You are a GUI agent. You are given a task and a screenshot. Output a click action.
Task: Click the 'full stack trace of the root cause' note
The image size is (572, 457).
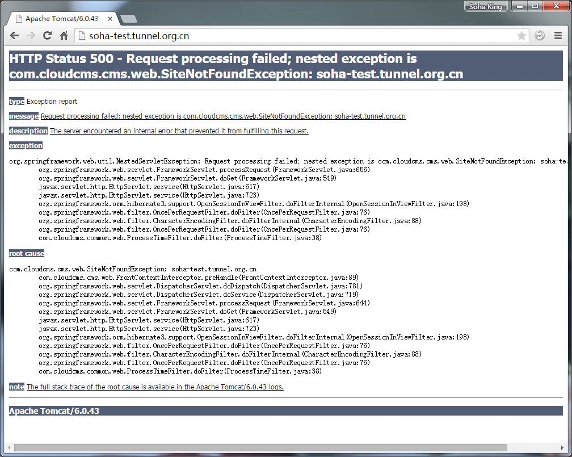point(155,387)
